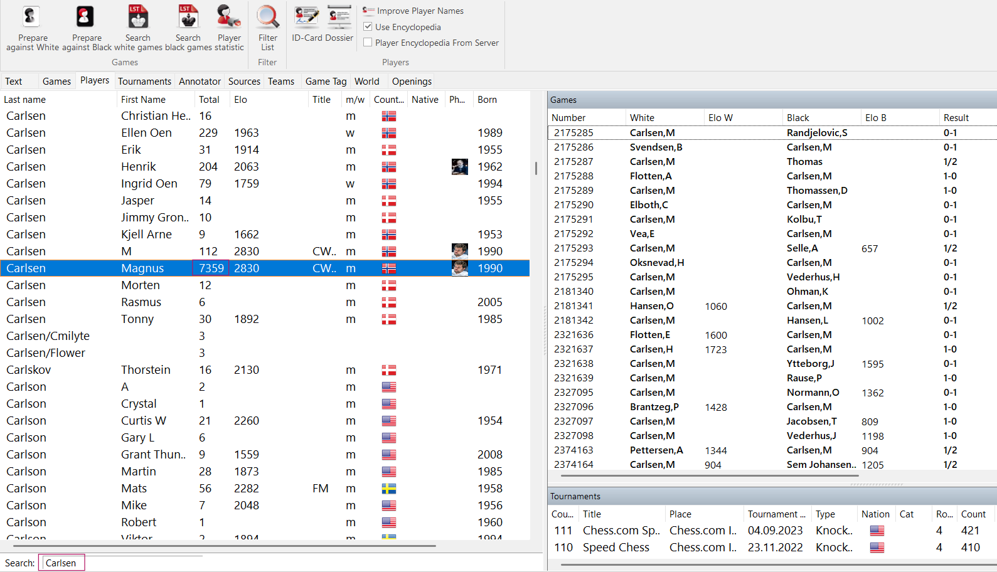Sort games list by Result column
Viewport: 997px width, 572px height.
click(956, 118)
